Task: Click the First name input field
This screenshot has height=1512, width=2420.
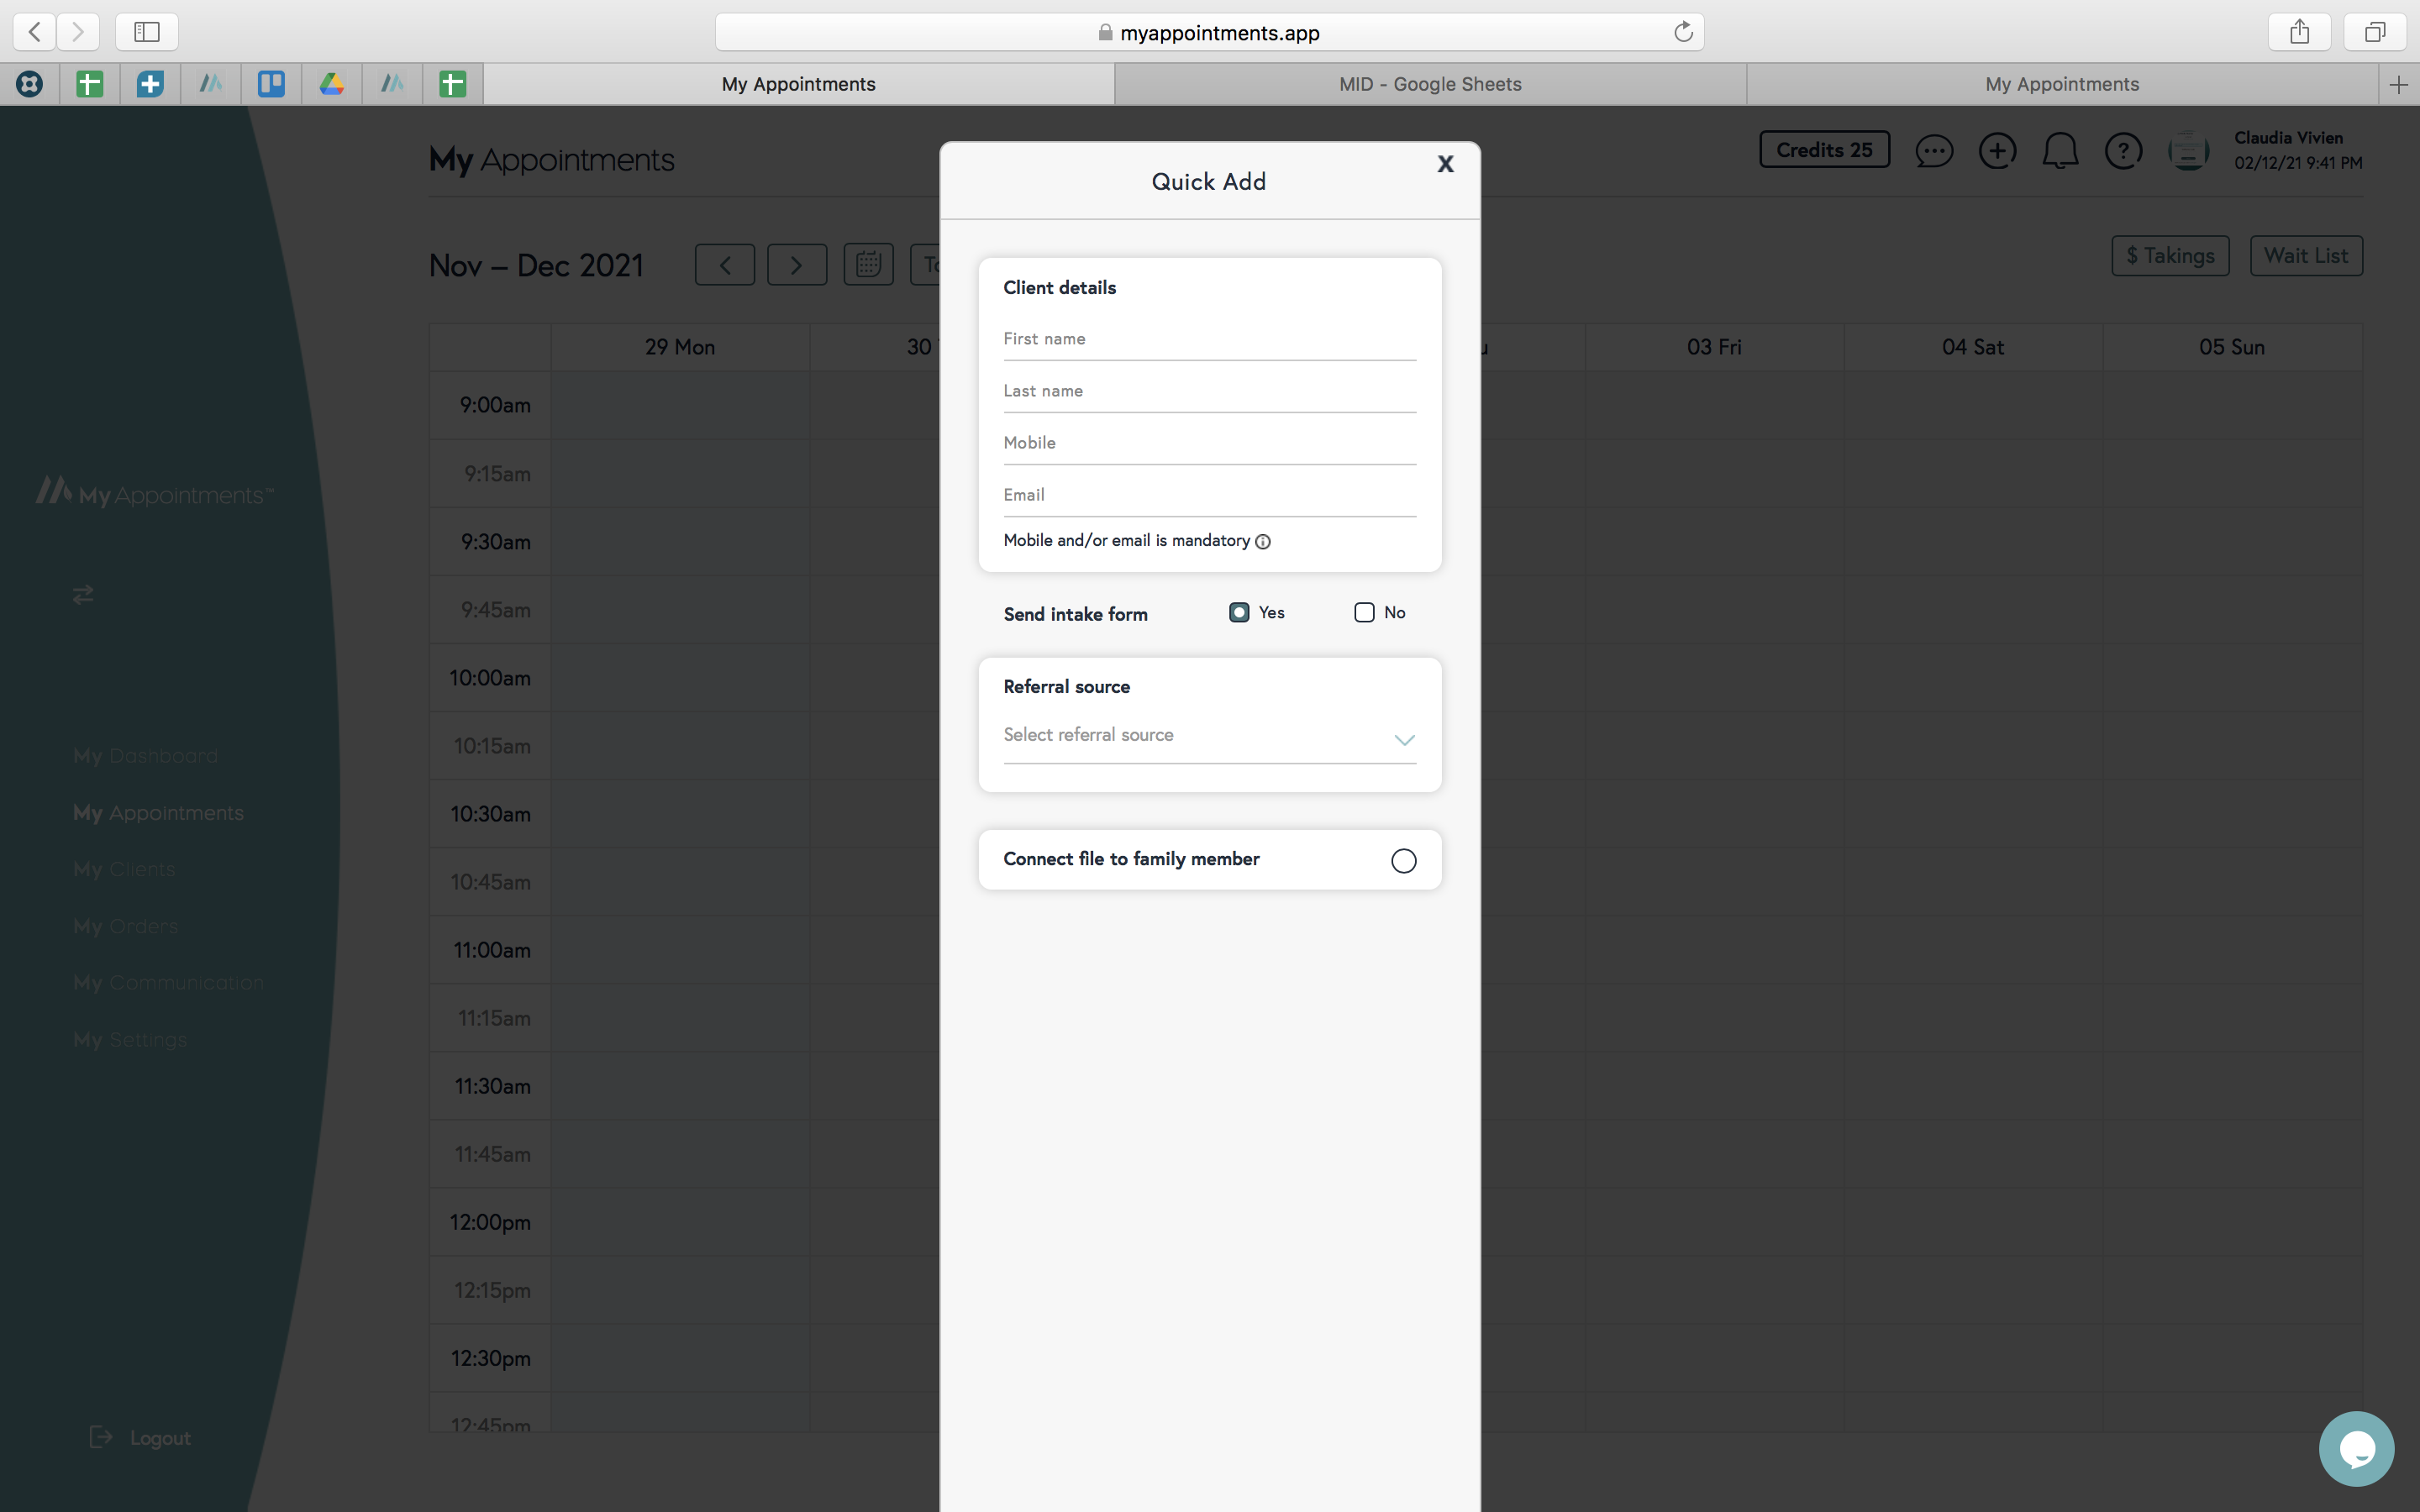Action: click(x=1209, y=339)
